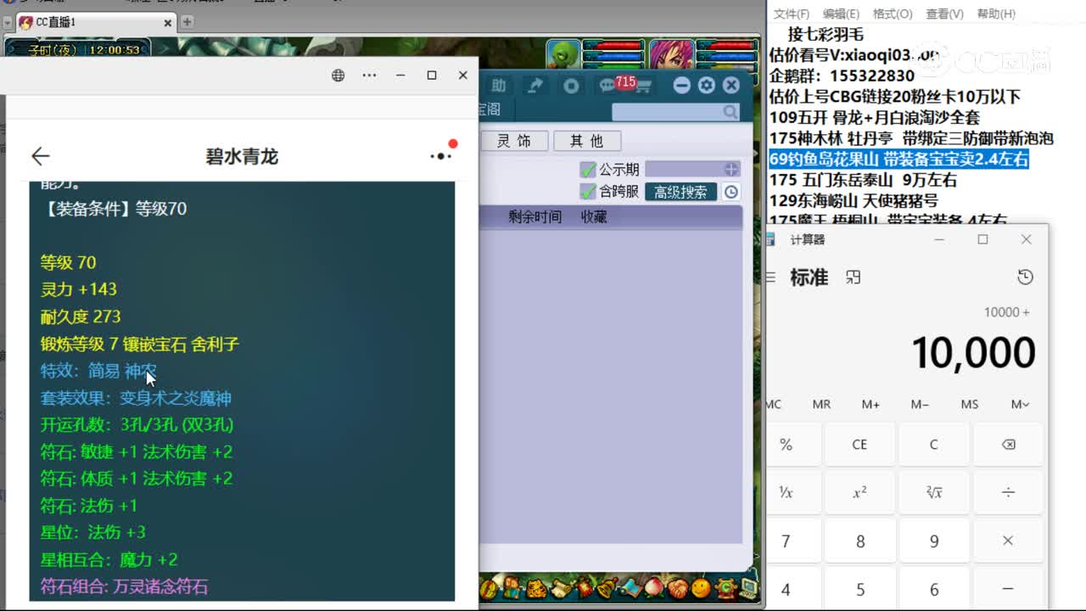Select the tiger pet icon in game toolbar
This screenshot has height=611, width=1086.
point(536,590)
